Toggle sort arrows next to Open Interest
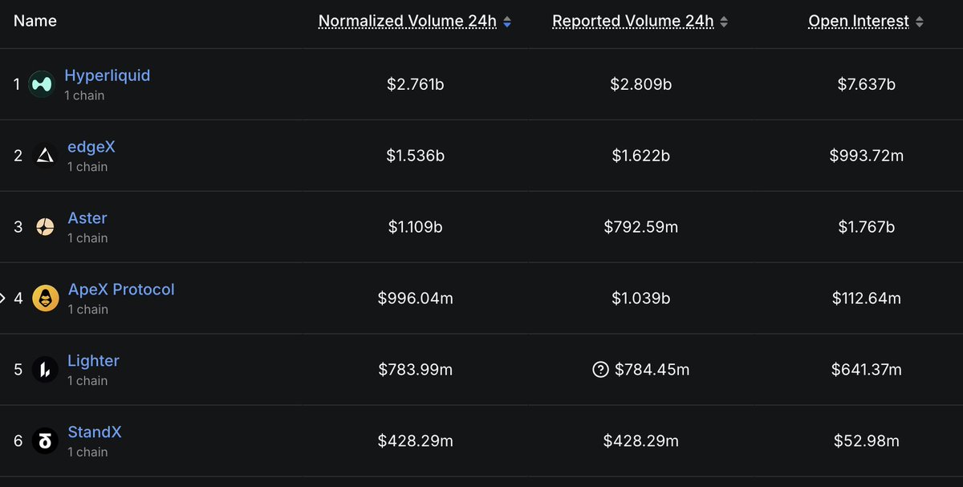Image resolution: width=963 pixels, height=487 pixels. (920, 22)
